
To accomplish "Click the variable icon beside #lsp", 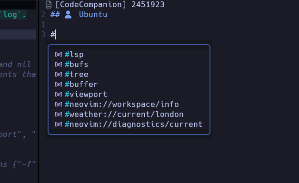I will tap(59, 55).
